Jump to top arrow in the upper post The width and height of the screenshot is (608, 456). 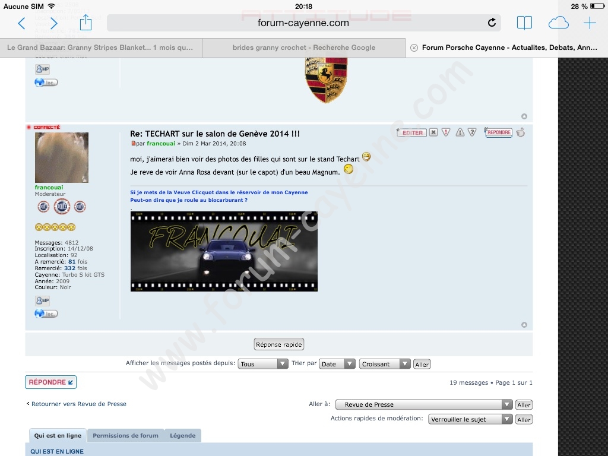tap(524, 116)
